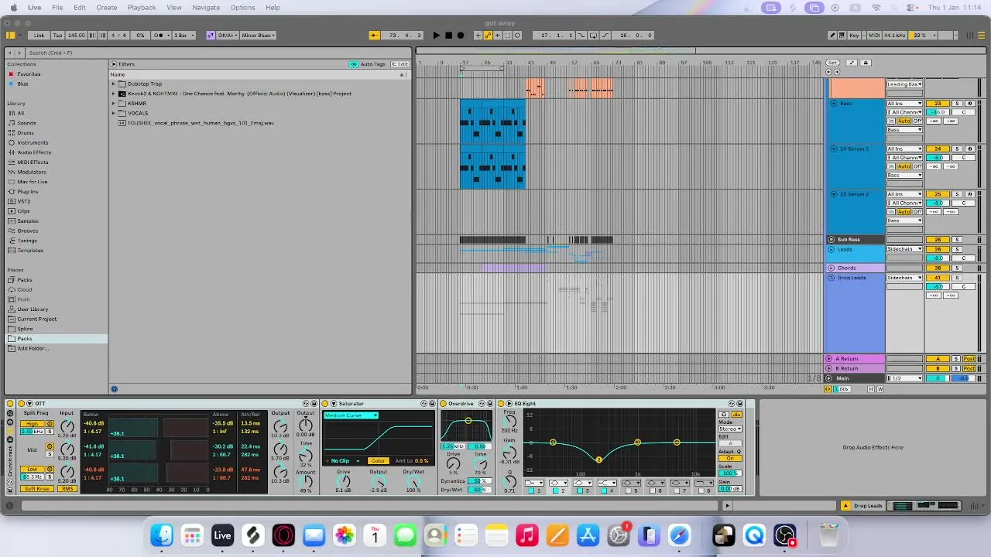The height and width of the screenshot is (557, 991).
Task: Select the red Favorites collection
Action: click(x=29, y=74)
